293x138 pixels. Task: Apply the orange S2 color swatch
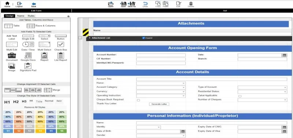coord(19,131)
